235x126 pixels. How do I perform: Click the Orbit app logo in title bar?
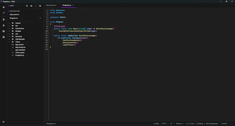point(1,1)
